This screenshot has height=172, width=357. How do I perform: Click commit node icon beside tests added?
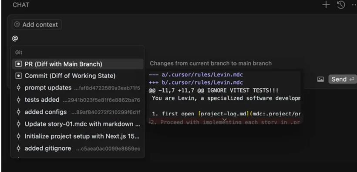coord(19,100)
